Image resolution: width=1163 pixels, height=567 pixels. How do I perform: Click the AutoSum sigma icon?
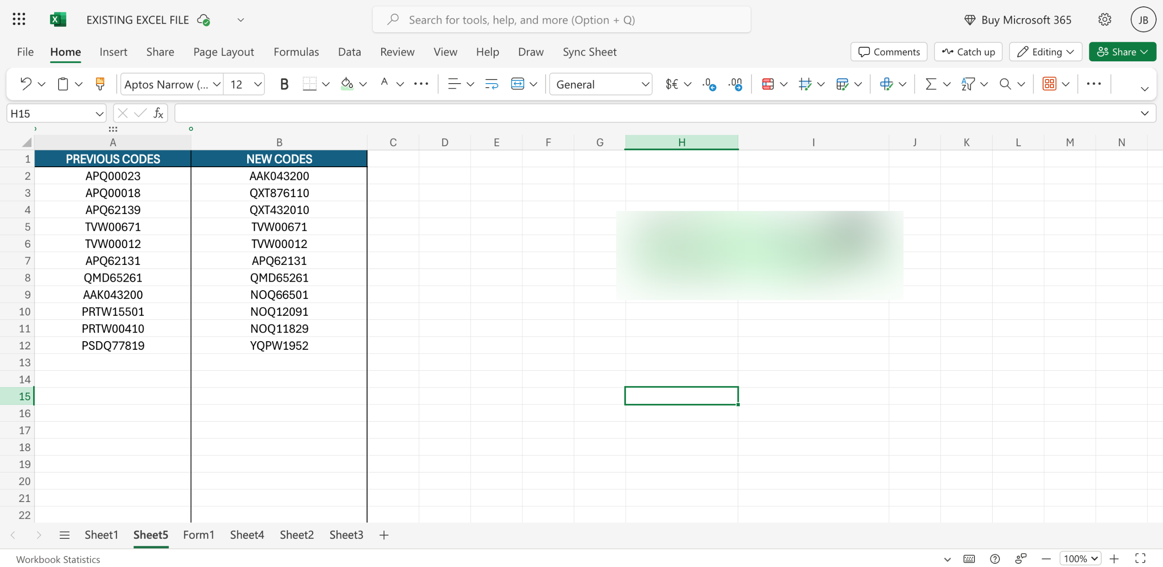click(x=931, y=84)
